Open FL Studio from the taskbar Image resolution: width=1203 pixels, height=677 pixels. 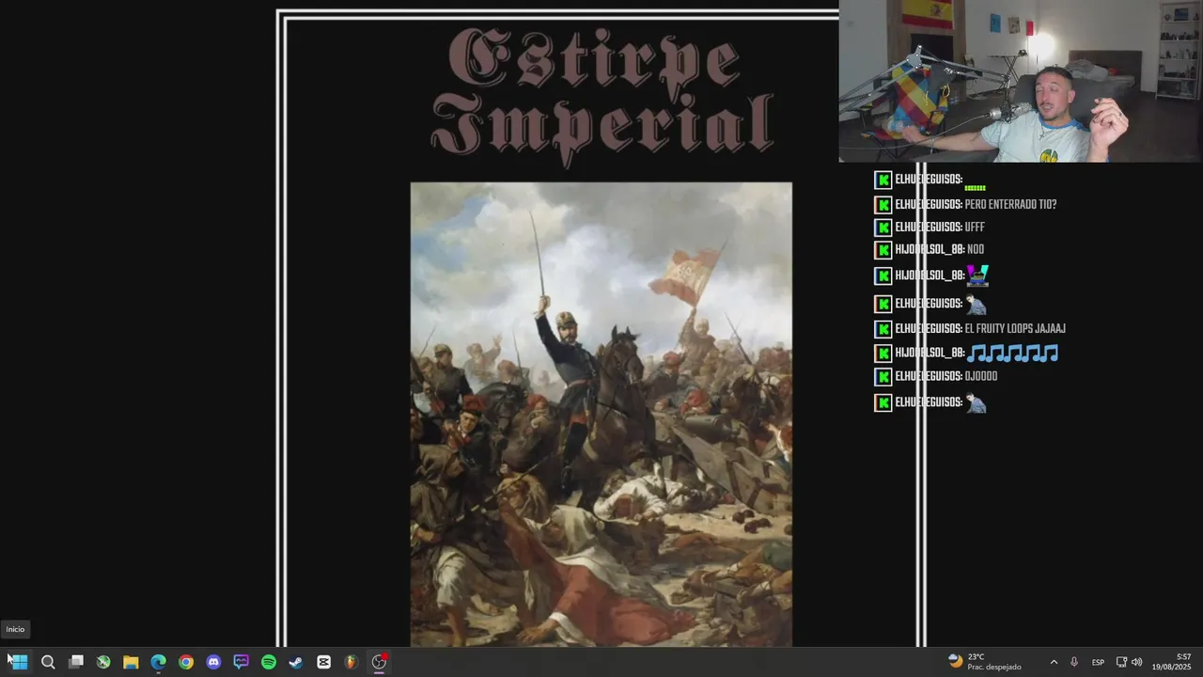pyautogui.click(x=352, y=662)
